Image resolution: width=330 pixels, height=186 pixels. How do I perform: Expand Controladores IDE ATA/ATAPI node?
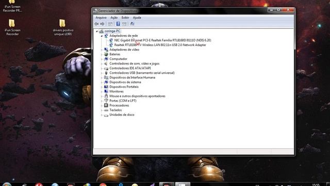[102, 68]
